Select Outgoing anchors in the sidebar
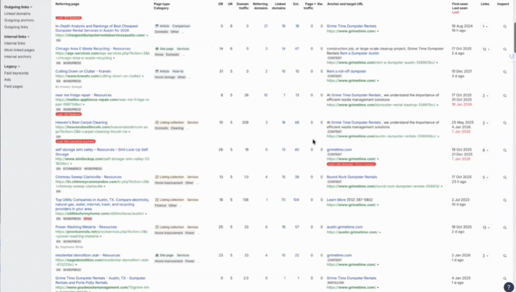 pyautogui.click(x=18, y=20)
